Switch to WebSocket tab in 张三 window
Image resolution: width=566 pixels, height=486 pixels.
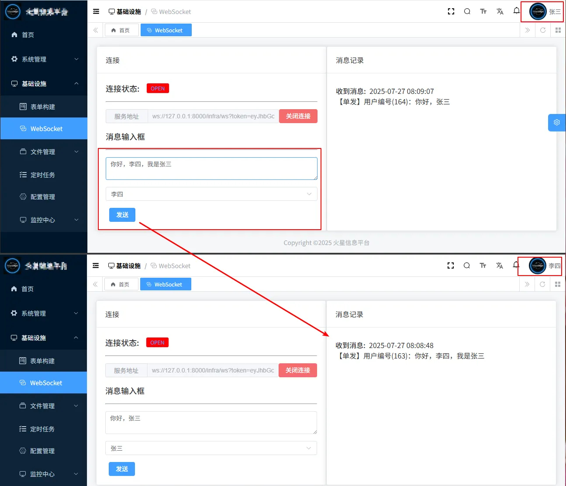166,30
